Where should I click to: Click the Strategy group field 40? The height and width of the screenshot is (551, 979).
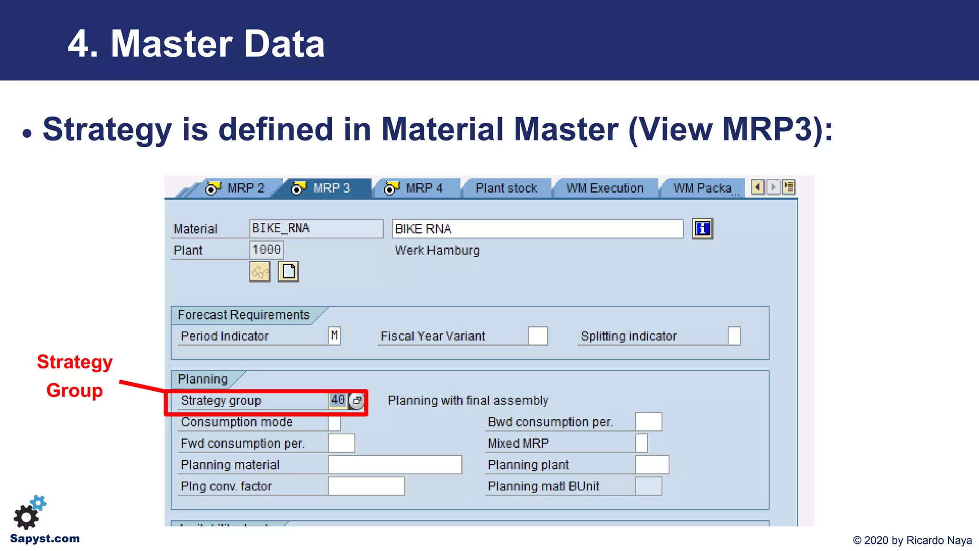click(x=337, y=400)
